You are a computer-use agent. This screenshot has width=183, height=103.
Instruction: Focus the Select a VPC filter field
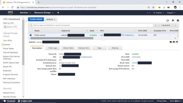coord(13,27)
